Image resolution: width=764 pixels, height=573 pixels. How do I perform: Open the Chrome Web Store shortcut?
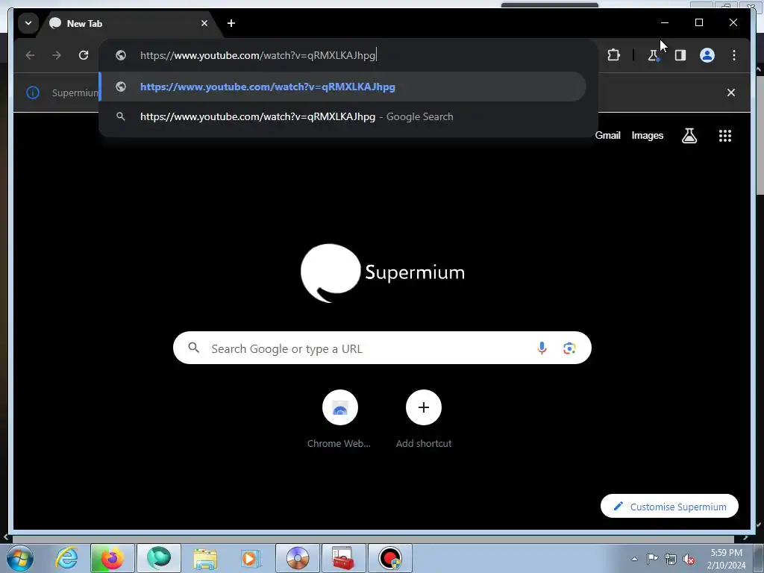coord(339,419)
